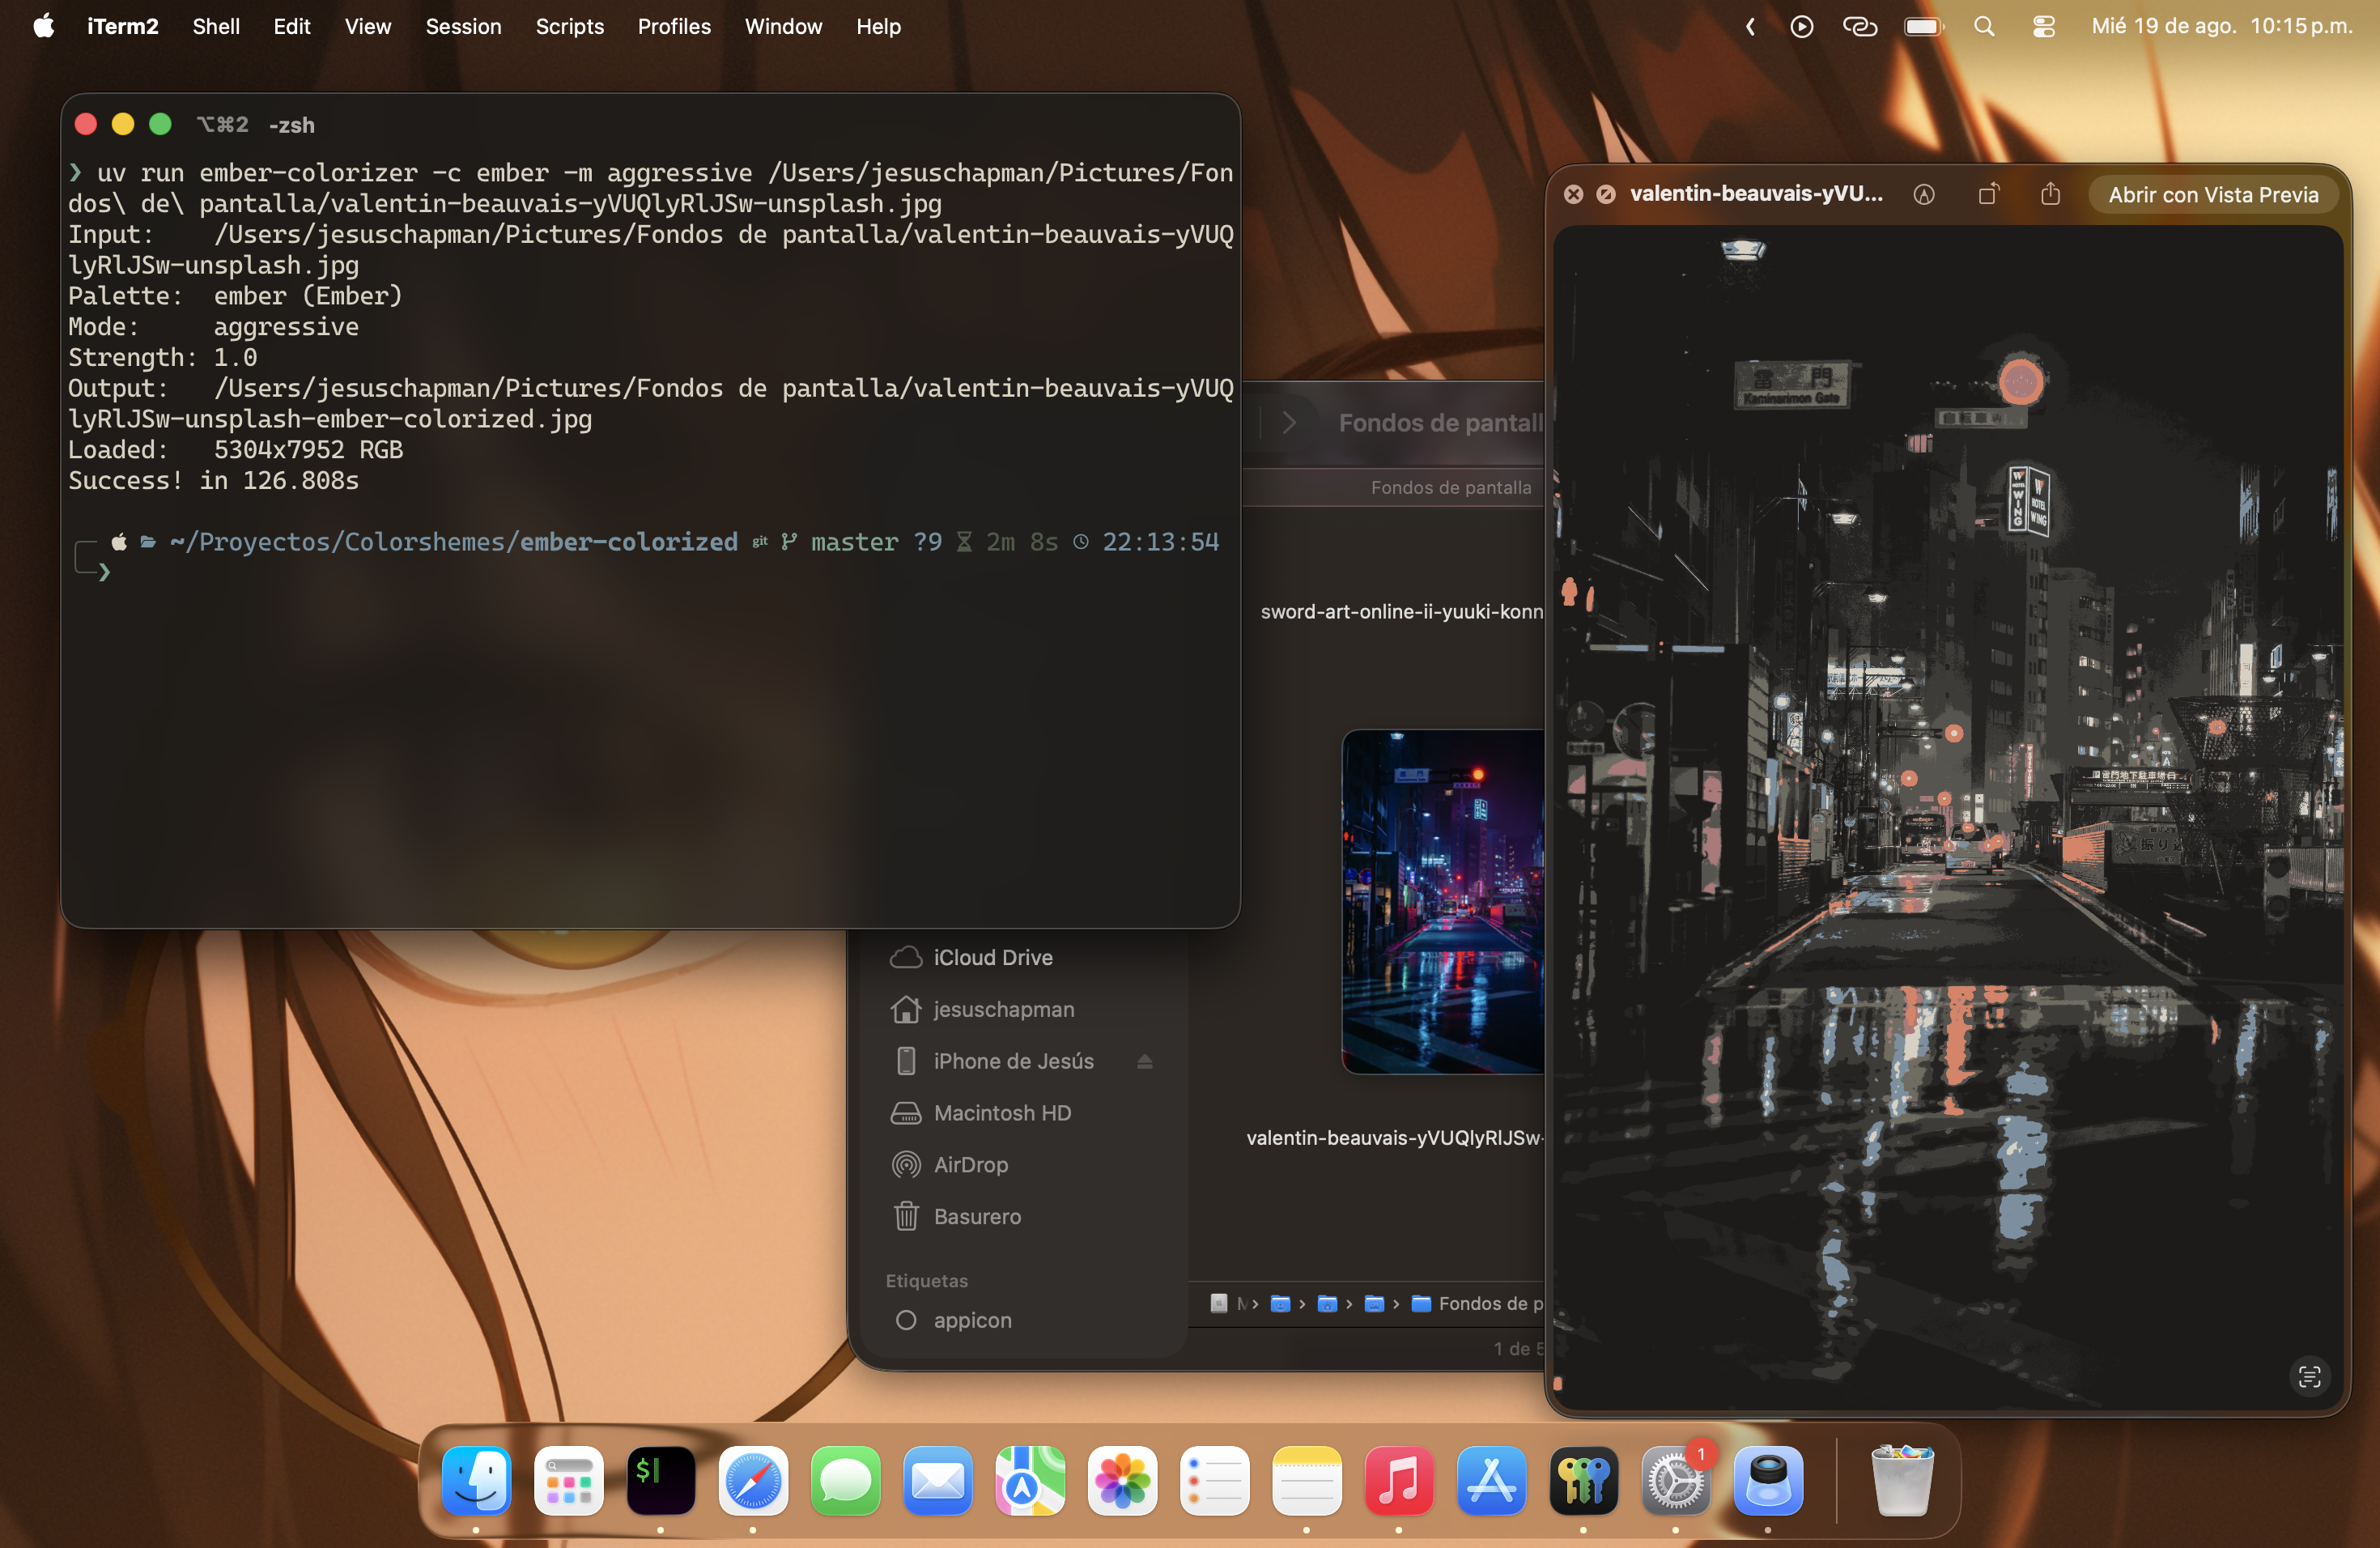Expand hidden menu bar items chevron
This screenshot has height=1548, width=2380.
(x=1750, y=27)
